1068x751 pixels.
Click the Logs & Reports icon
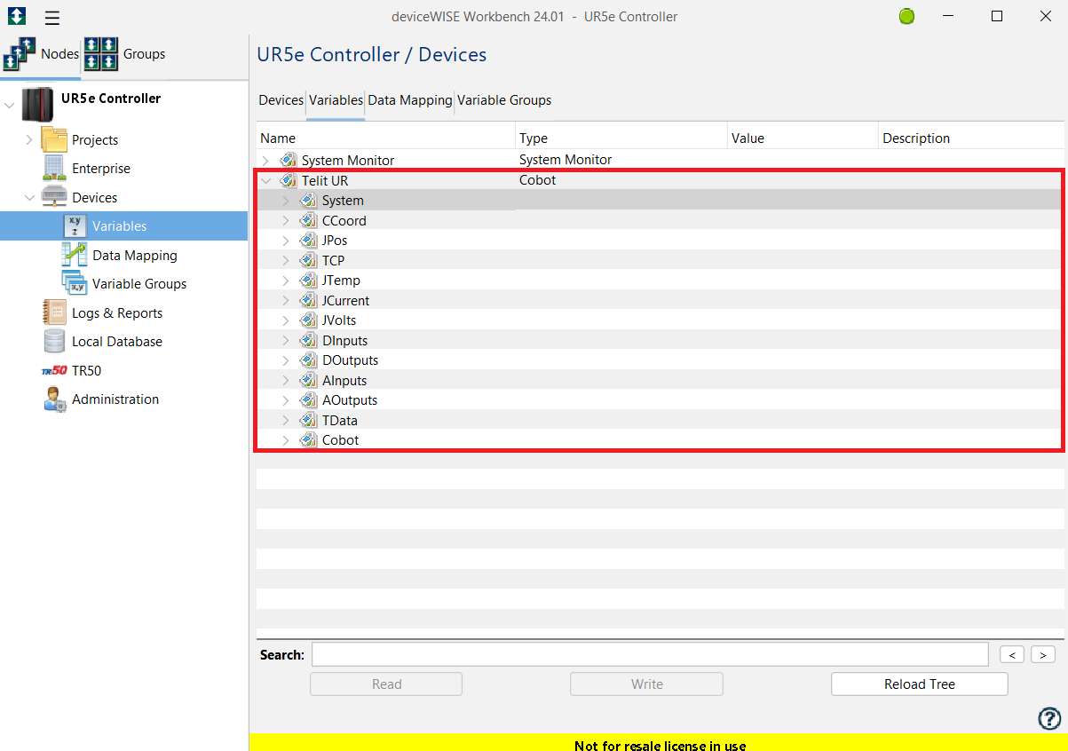click(54, 312)
